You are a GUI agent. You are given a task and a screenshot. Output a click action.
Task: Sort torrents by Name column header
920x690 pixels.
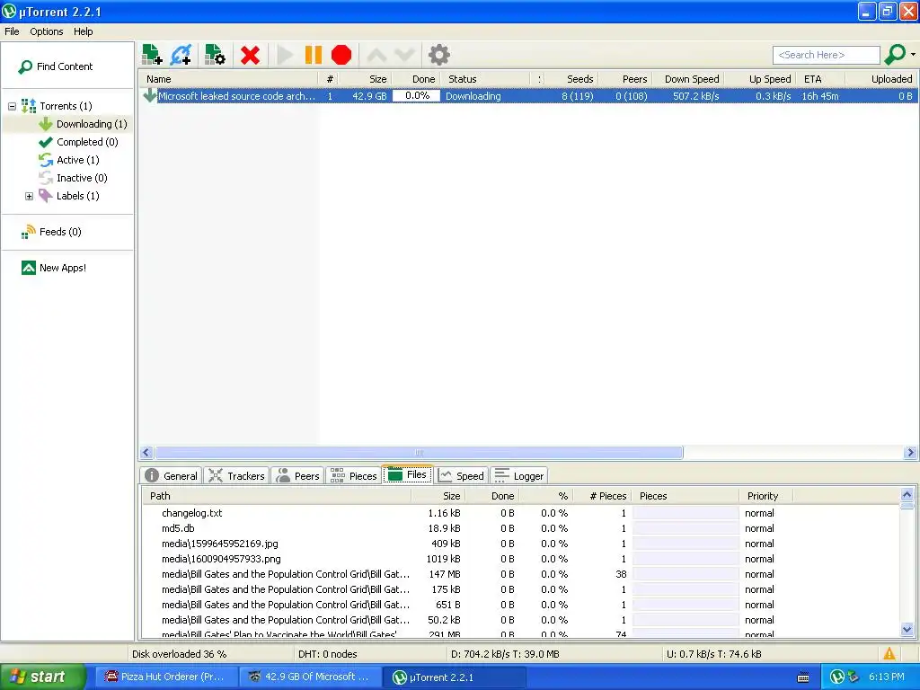[229, 79]
